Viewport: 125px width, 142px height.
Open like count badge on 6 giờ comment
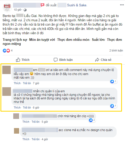114,106
